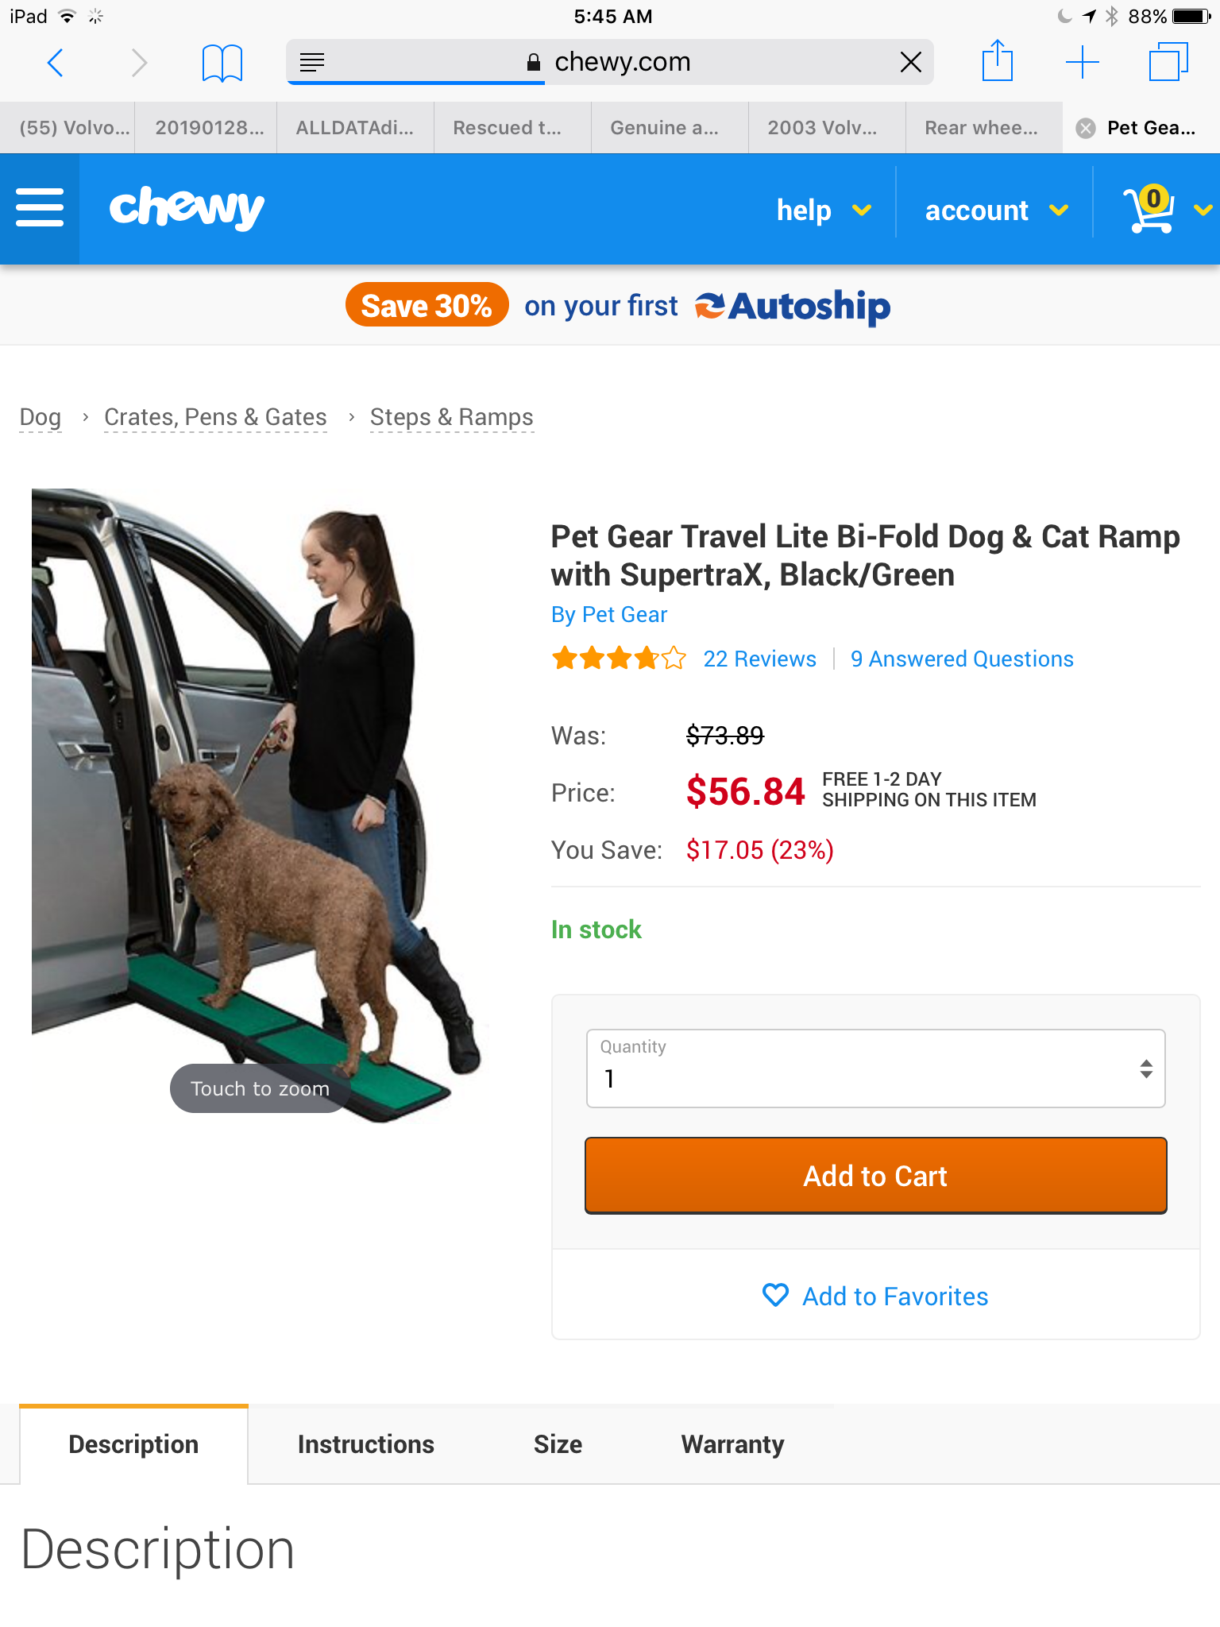Open the Quantity selector
The height and width of the screenshot is (1627, 1220).
[875, 1069]
